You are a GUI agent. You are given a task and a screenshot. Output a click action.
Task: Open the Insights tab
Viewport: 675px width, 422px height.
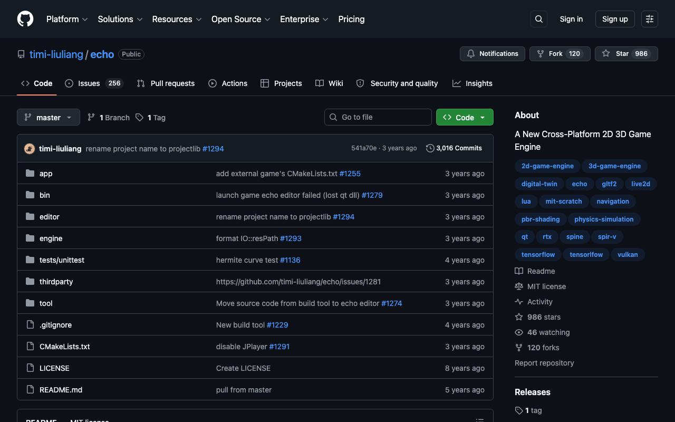[472, 83]
